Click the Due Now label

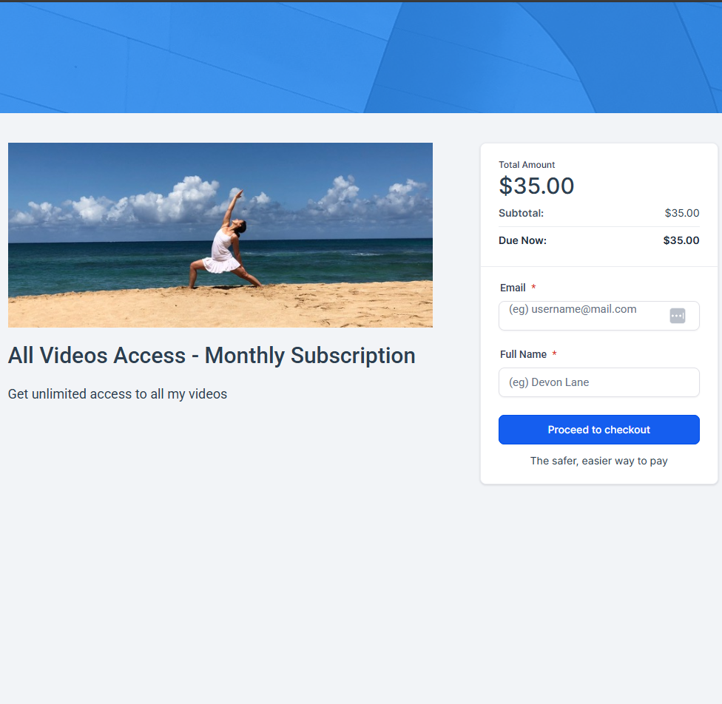pyautogui.click(x=522, y=240)
